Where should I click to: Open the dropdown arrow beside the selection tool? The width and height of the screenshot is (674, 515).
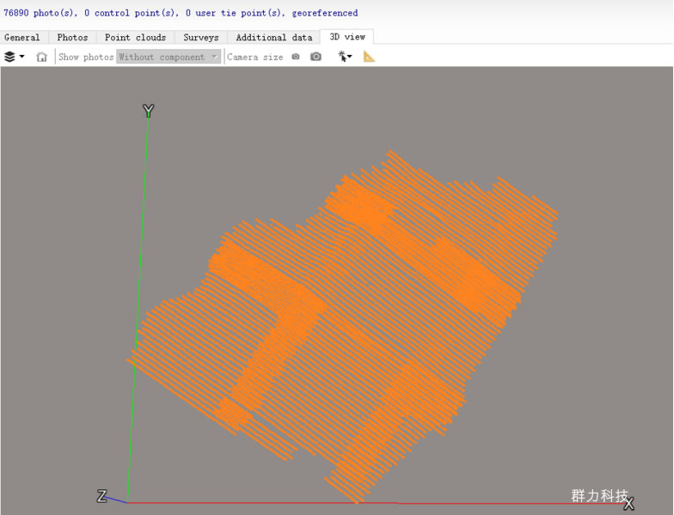[351, 58]
